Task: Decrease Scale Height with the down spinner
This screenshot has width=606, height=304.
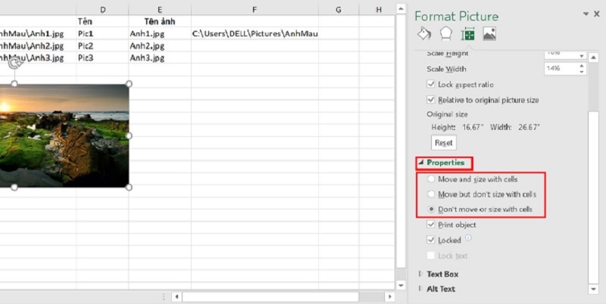Action: tap(582, 57)
